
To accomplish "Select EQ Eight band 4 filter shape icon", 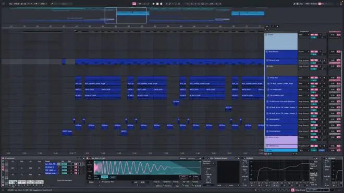I will click(274, 183).
